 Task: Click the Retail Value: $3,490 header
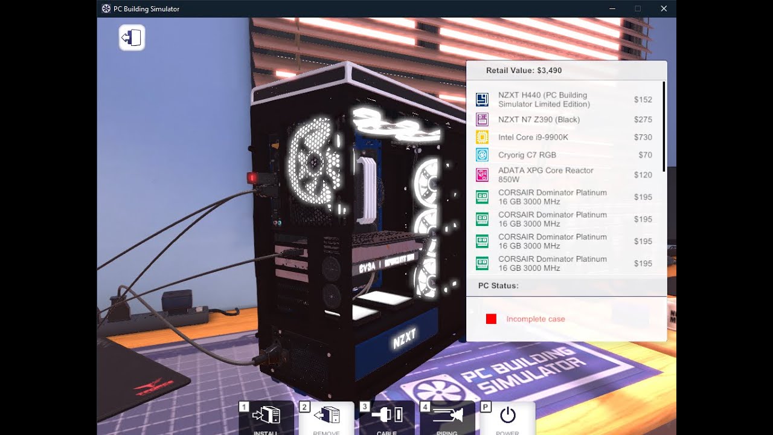[524, 71]
